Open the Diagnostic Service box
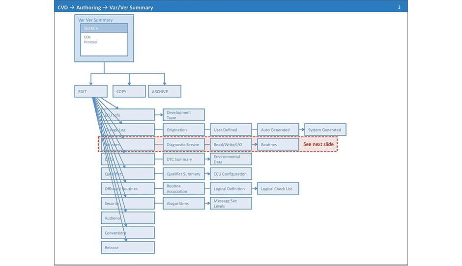The image size is (462, 266). pyautogui.click(x=183, y=144)
